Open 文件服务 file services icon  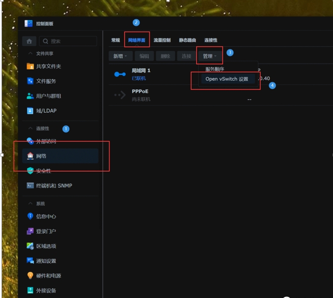tap(30, 81)
